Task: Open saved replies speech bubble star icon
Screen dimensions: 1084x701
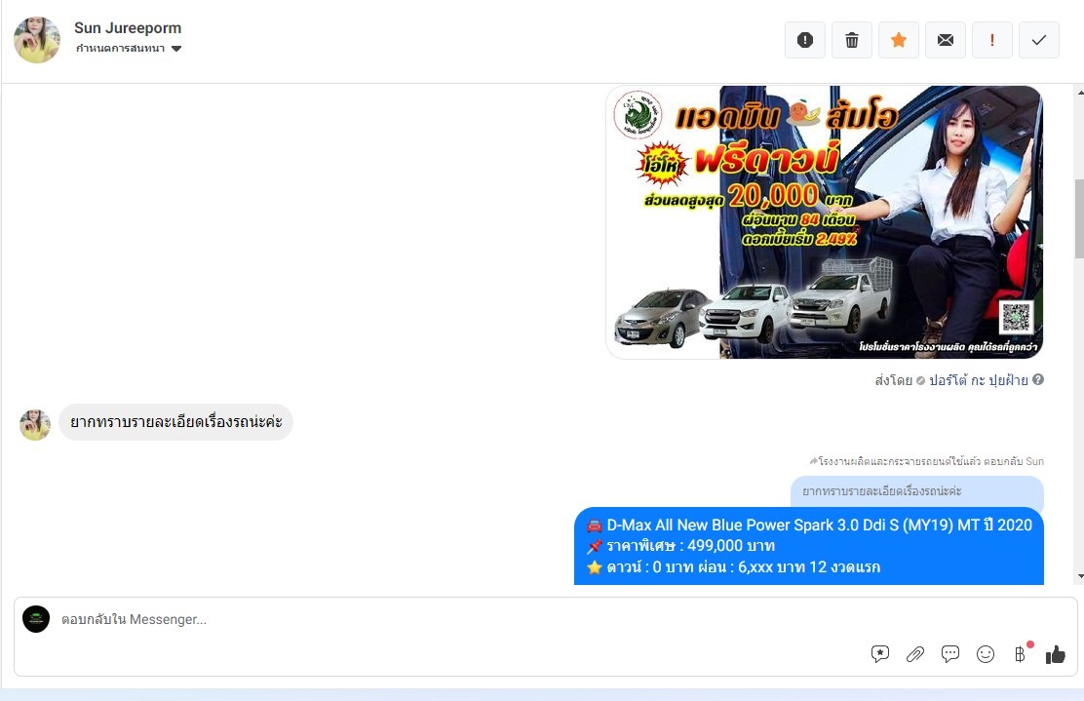Action: click(879, 654)
